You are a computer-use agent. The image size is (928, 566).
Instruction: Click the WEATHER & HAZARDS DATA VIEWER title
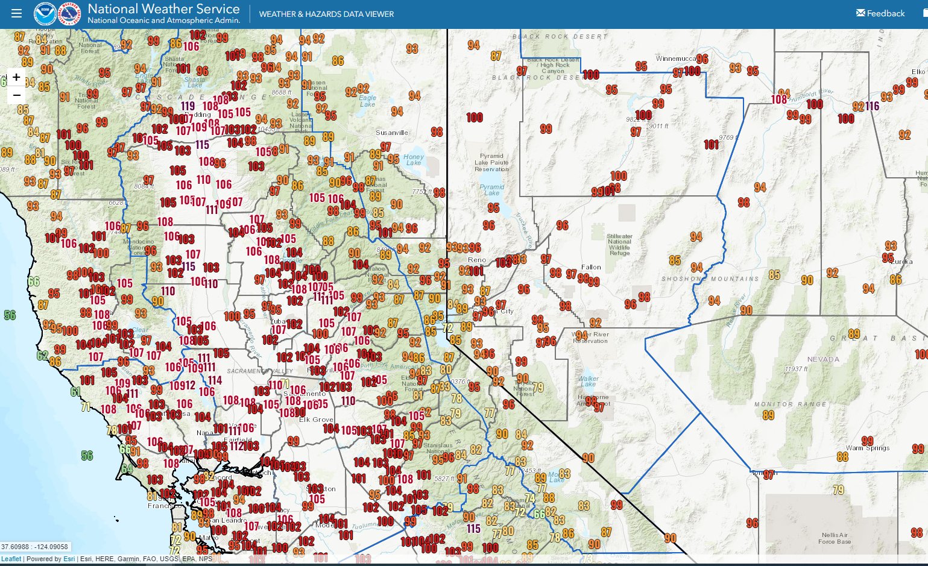pyautogui.click(x=326, y=13)
